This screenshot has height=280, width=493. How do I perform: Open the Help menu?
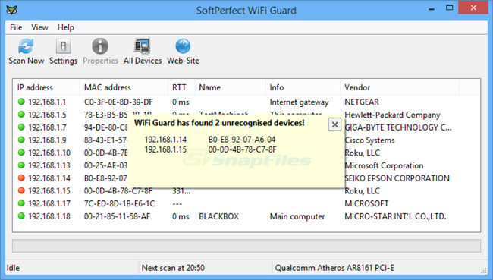pos(65,27)
